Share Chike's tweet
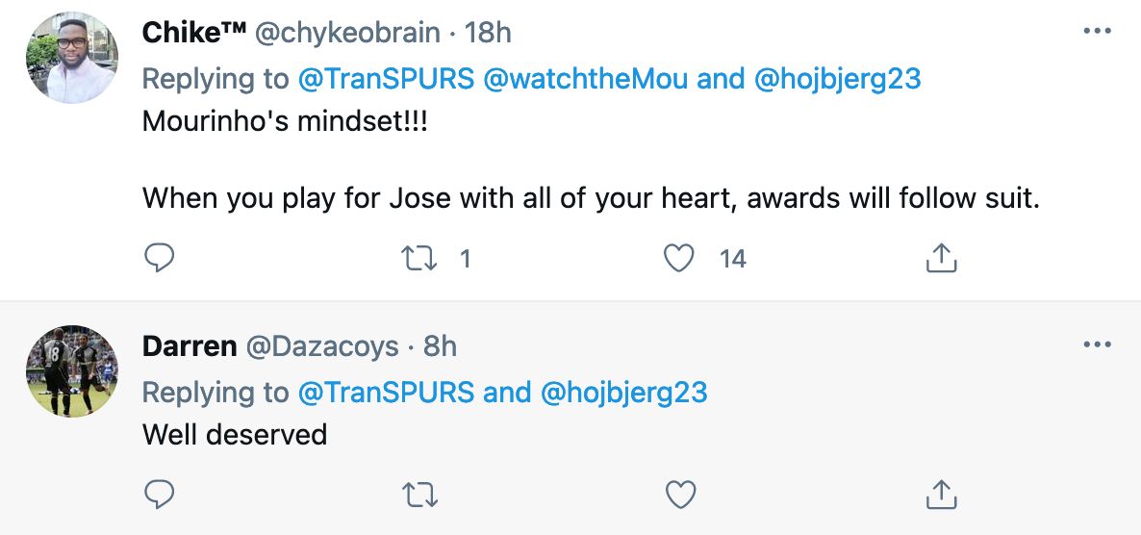 (941, 258)
